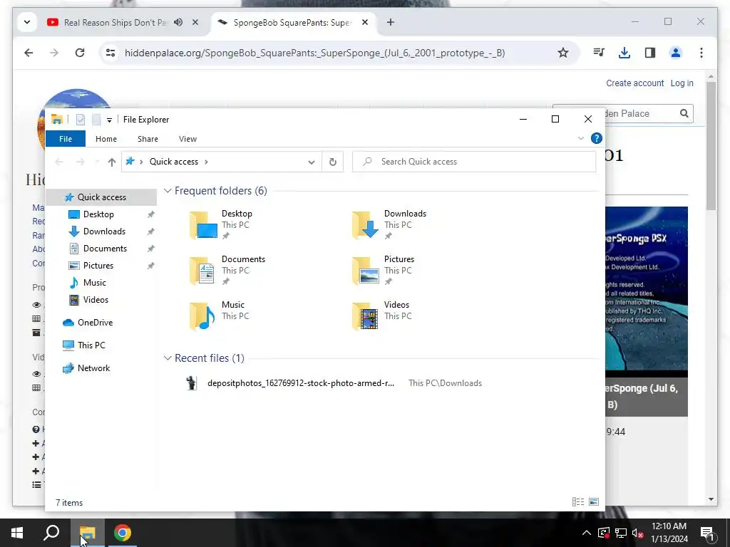Select This PC in the navigation pane
Screen dimensions: 730x547
point(91,345)
